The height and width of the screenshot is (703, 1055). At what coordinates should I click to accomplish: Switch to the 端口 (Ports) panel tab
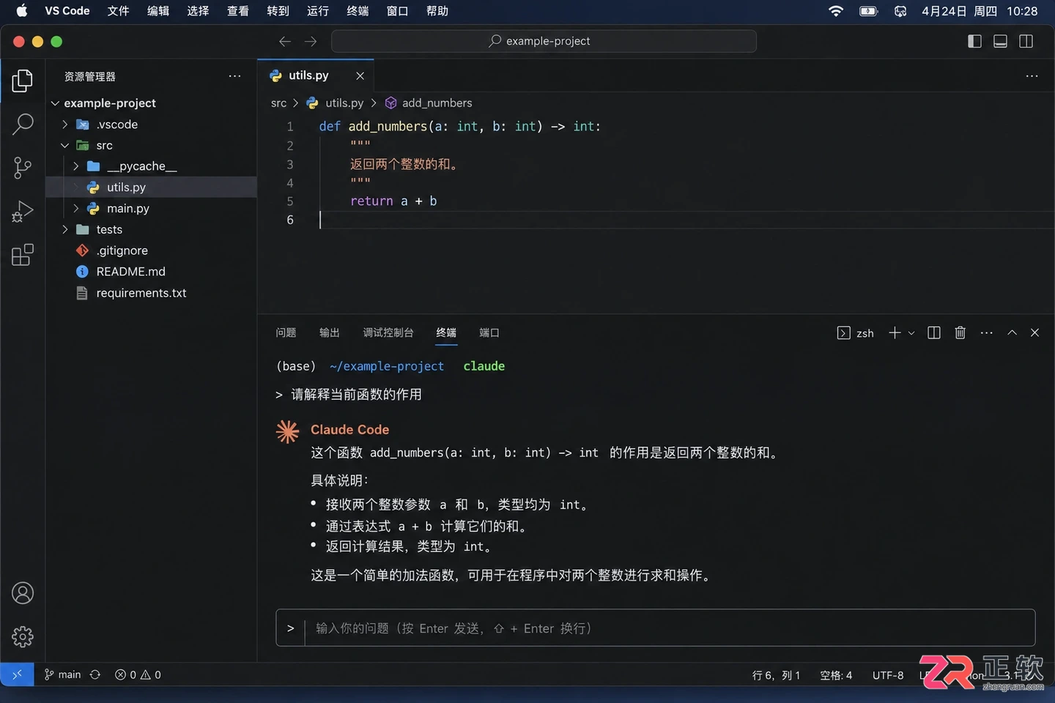point(489,332)
